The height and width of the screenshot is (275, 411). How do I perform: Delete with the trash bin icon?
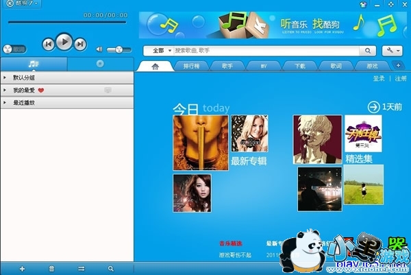51,269
